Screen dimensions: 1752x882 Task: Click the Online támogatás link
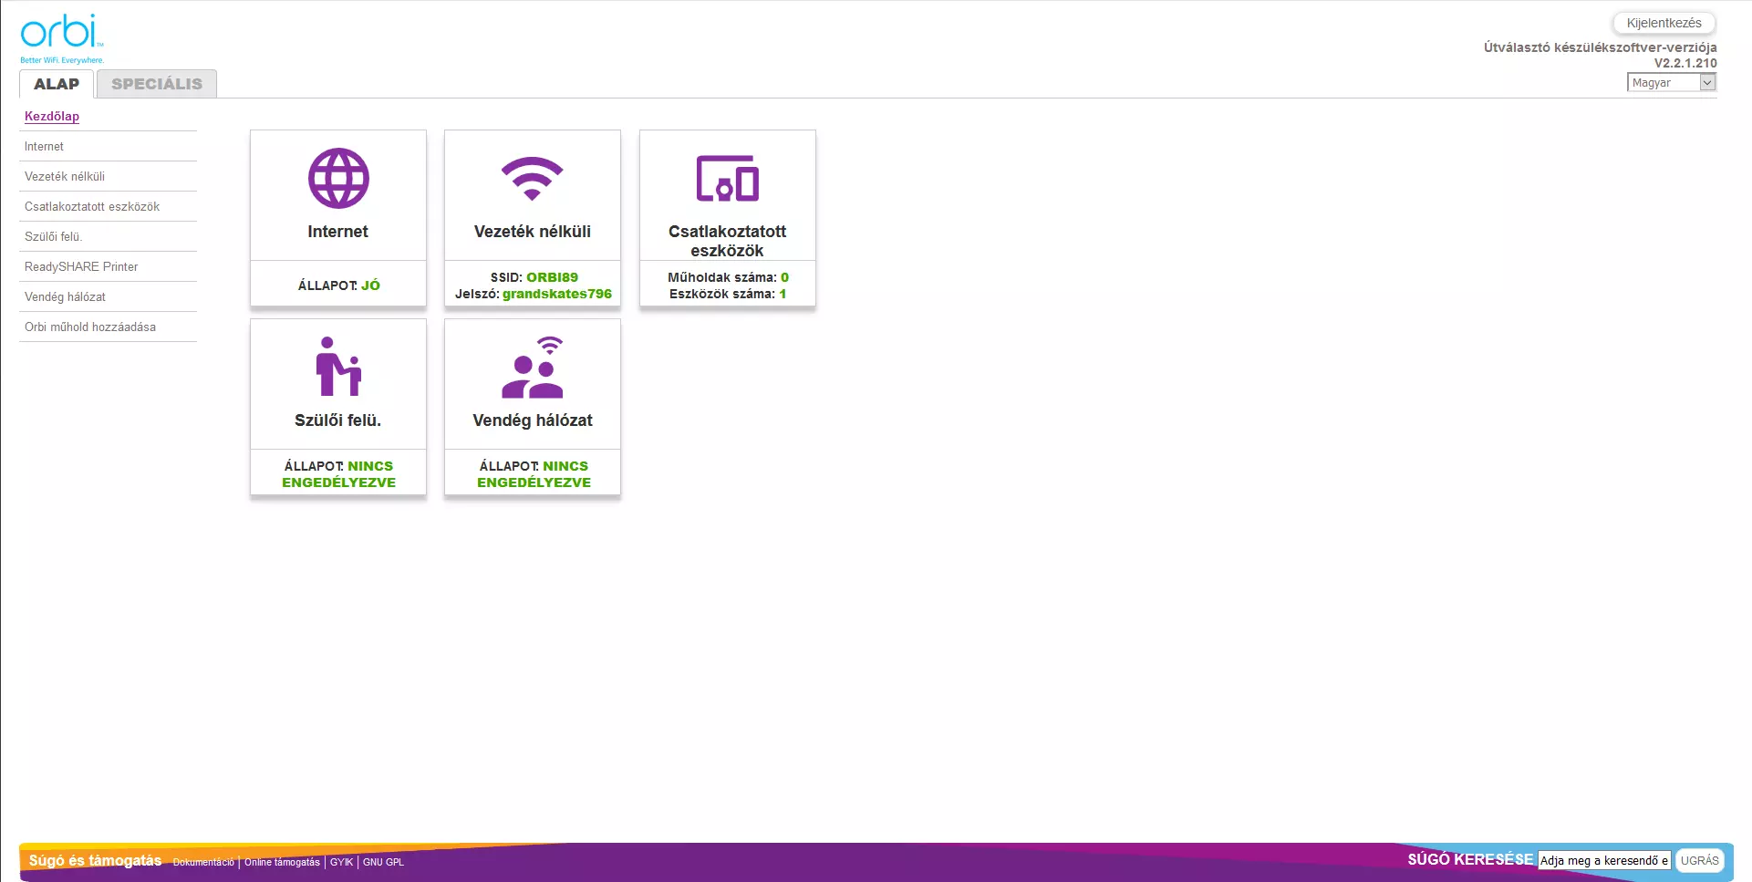pyautogui.click(x=282, y=862)
